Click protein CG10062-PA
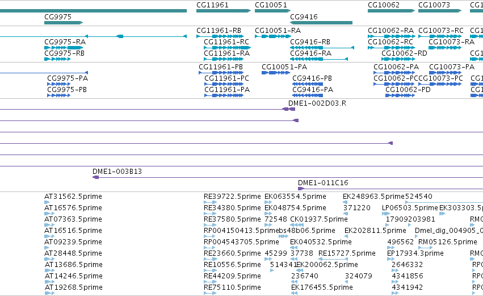The image size is (483, 296). 394,73
